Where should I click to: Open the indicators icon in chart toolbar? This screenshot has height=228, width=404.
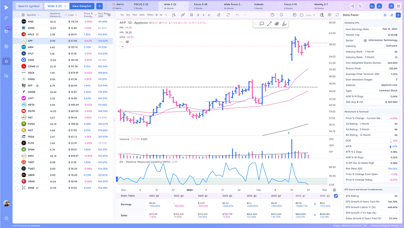183,15
